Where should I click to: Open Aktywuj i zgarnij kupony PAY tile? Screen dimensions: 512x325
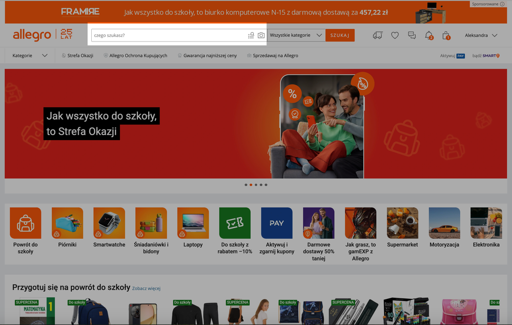click(x=277, y=231)
